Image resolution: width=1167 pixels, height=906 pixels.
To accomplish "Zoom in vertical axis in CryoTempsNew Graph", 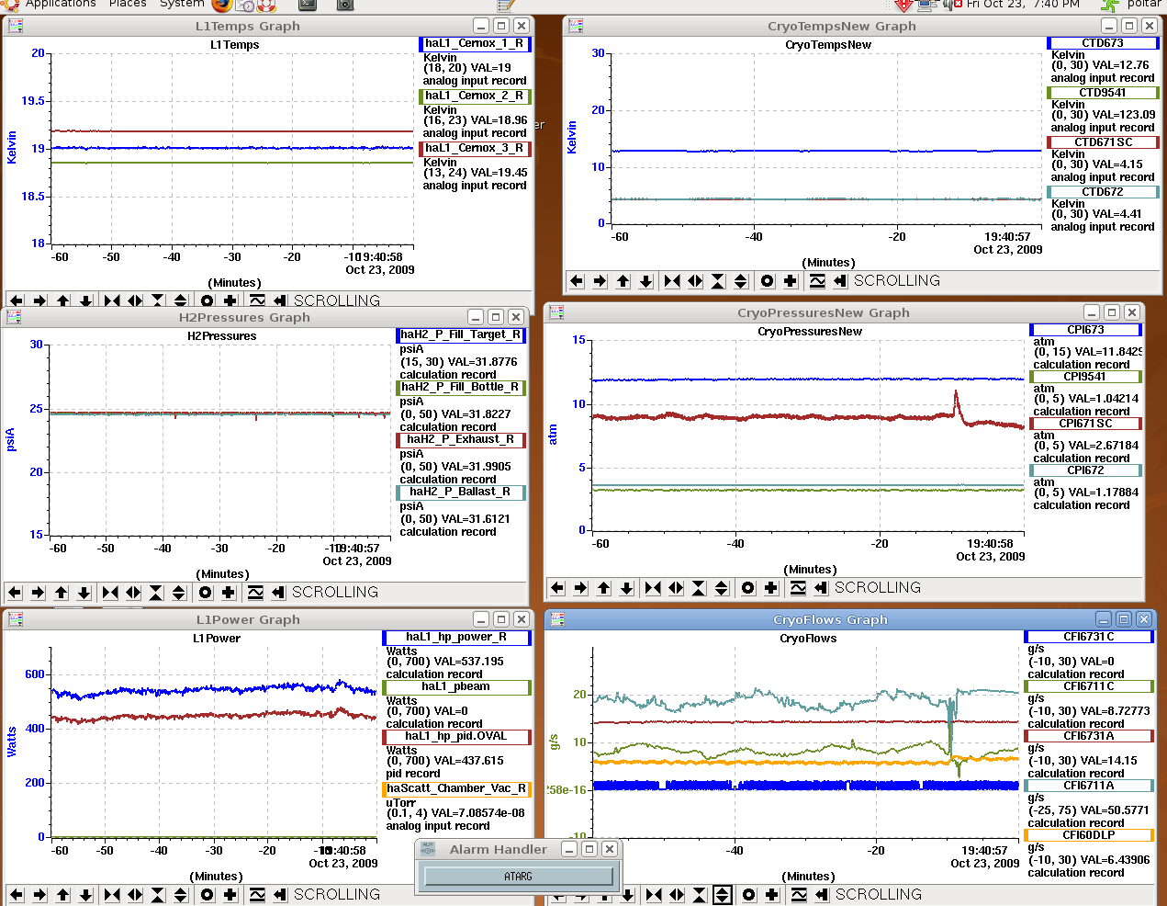I will (718, 281).
